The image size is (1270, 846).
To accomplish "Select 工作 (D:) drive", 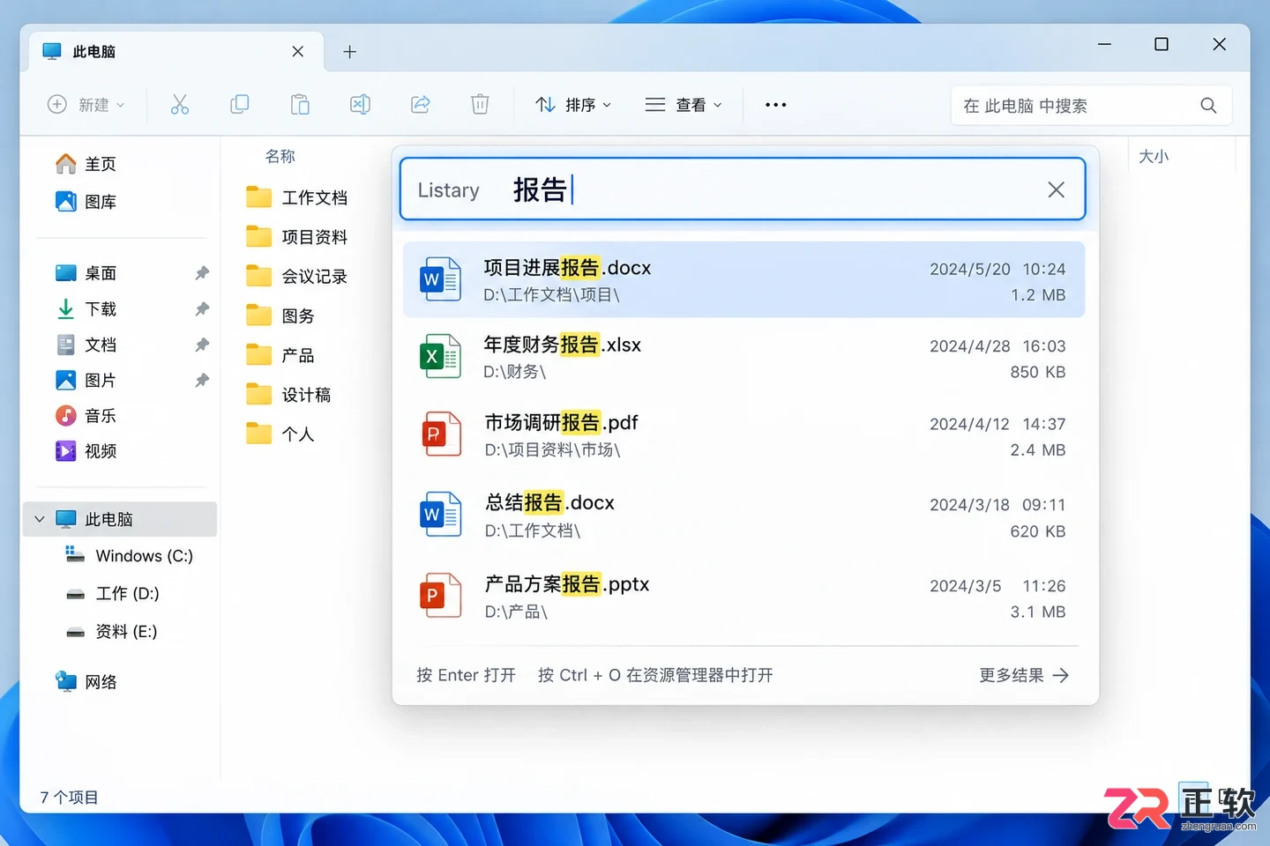I will coord(113,594).
